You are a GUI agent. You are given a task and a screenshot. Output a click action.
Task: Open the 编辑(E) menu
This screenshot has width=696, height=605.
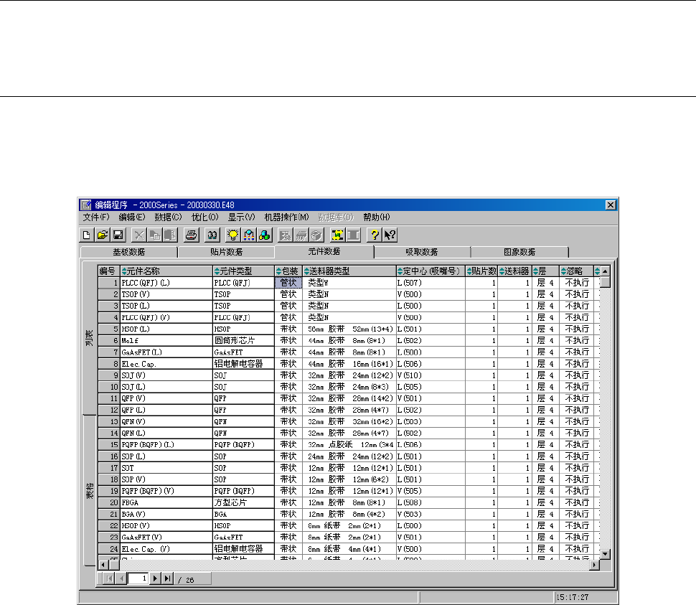click(x=132, y=217)
